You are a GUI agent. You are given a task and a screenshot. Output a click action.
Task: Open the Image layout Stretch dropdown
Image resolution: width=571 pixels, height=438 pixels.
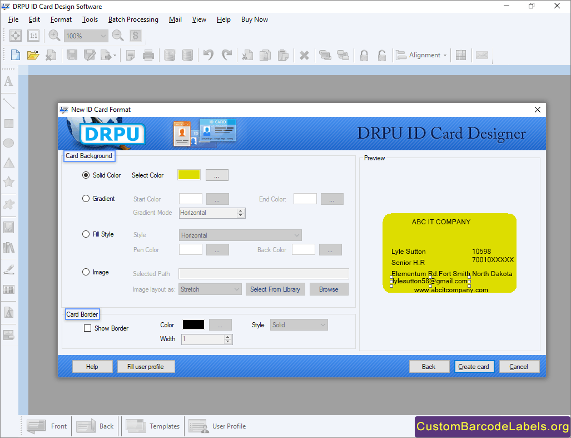210,289
